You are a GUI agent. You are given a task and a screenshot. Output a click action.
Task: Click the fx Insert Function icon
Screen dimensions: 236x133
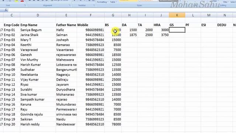tap(6, 10)
